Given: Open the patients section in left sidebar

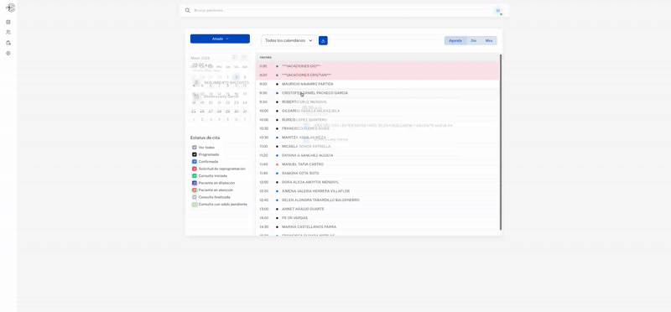Looking at the screenshot, I should (x=8, y=32).
